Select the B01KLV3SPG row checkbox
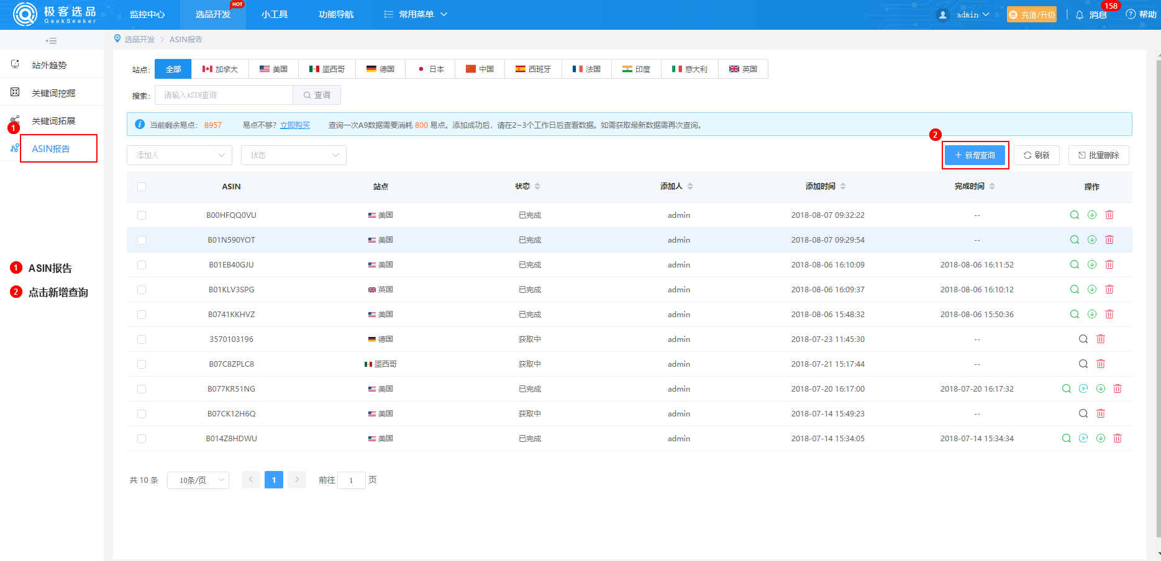The image size is (1161, 561). [x=142, y=290]
